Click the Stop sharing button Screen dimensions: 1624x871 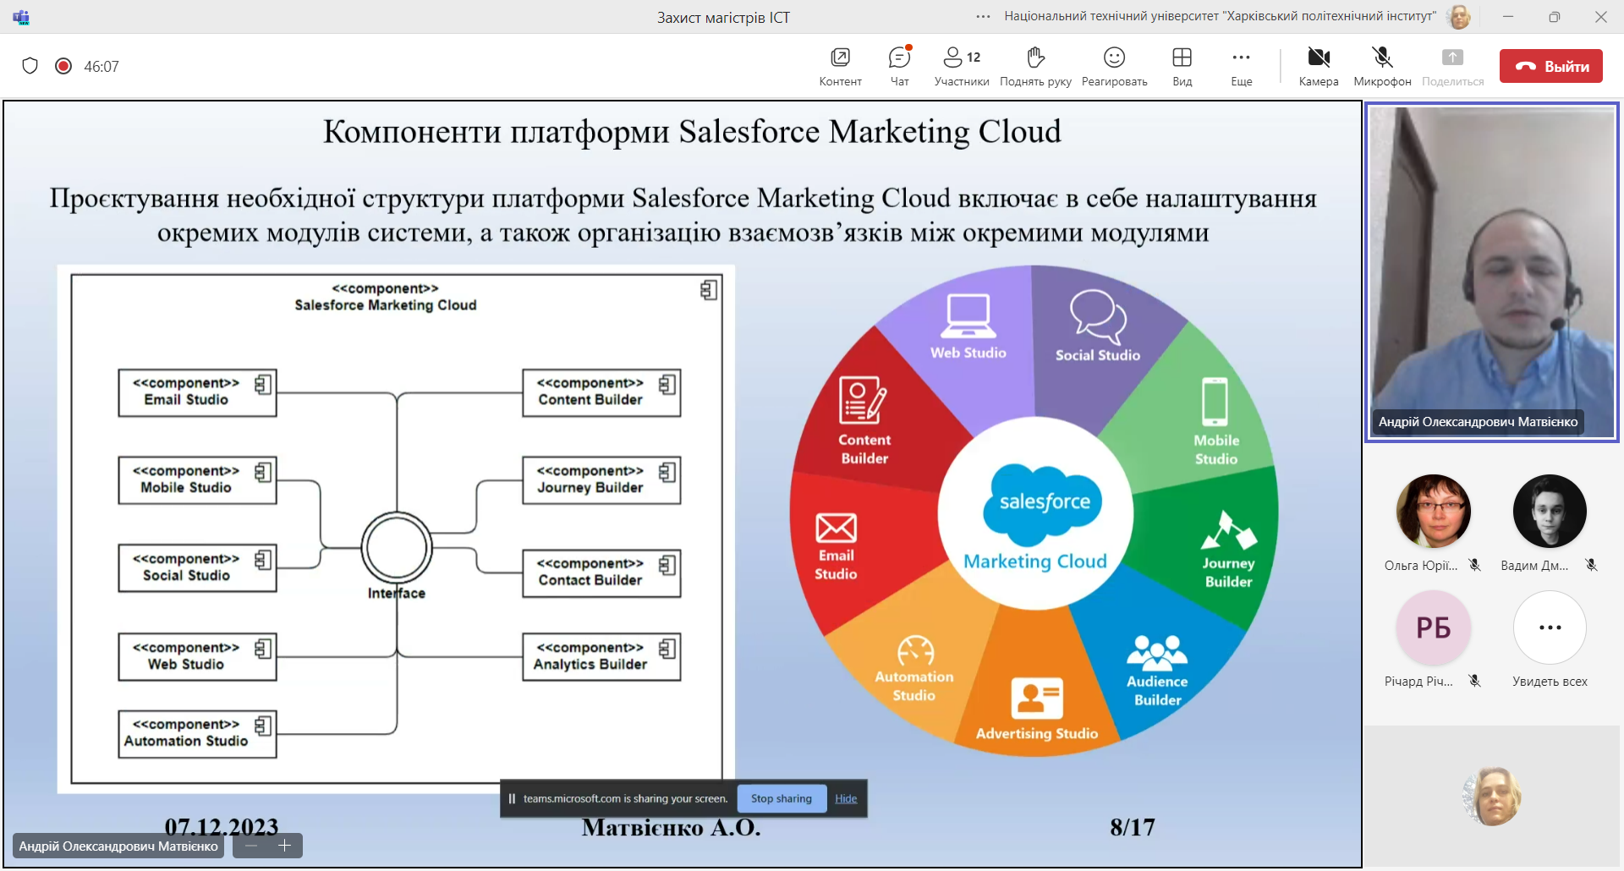[x=781, y=798]
